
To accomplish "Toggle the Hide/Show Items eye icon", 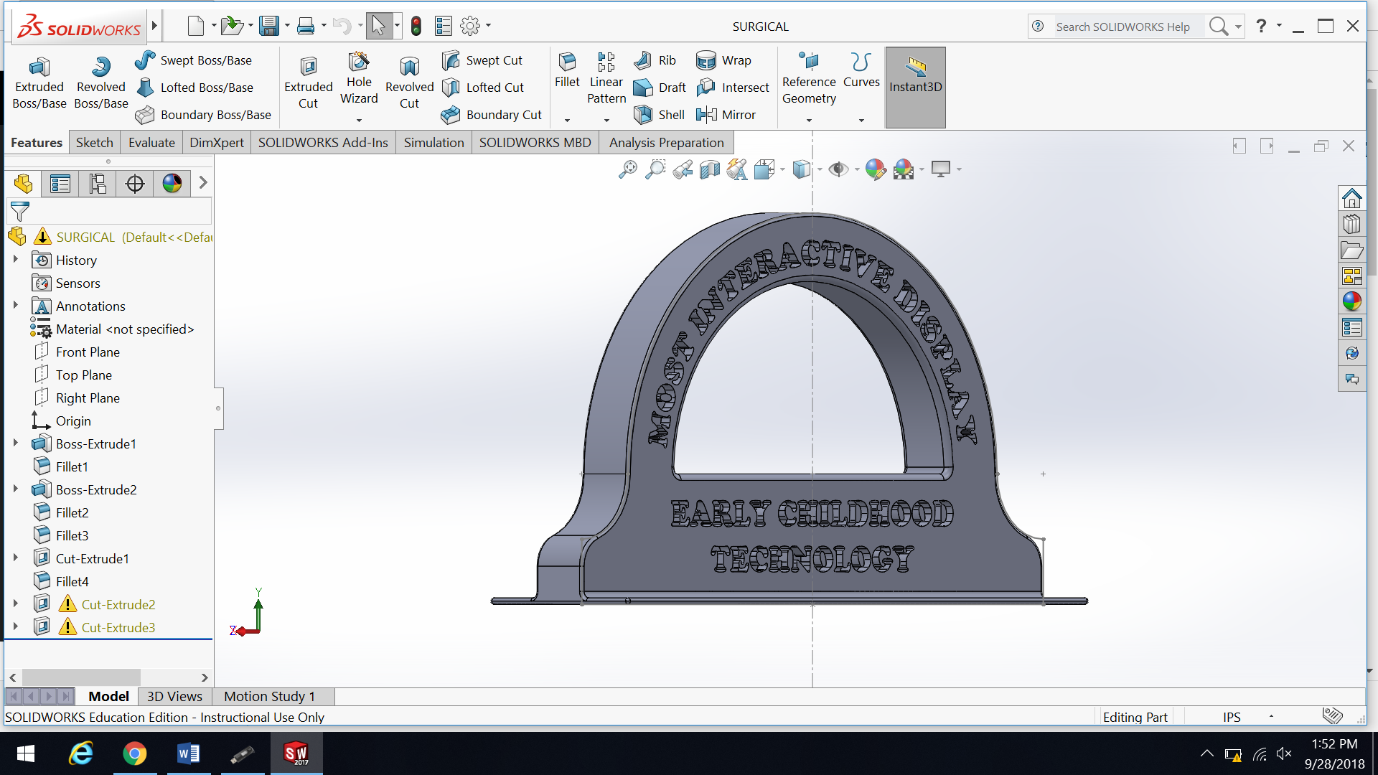I will tap(837, 169).
